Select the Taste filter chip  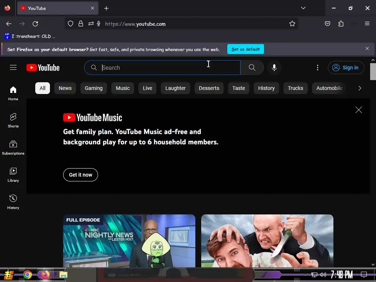coord(239,88)
